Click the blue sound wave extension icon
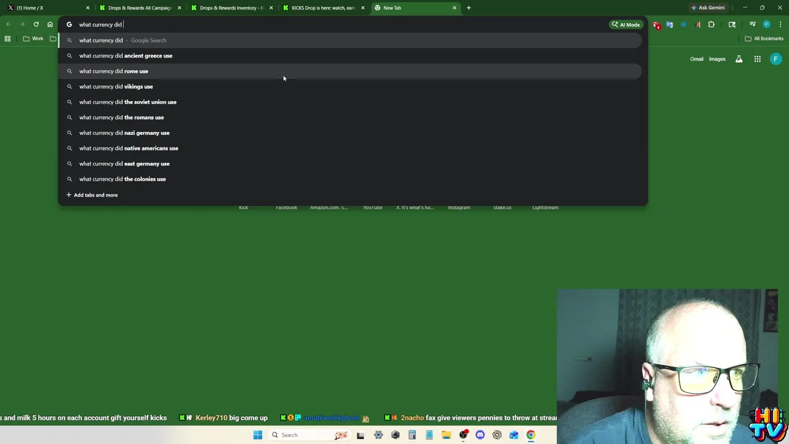Image resolution: width=789 pixels, height=444 pixels. tap(684, 25)
